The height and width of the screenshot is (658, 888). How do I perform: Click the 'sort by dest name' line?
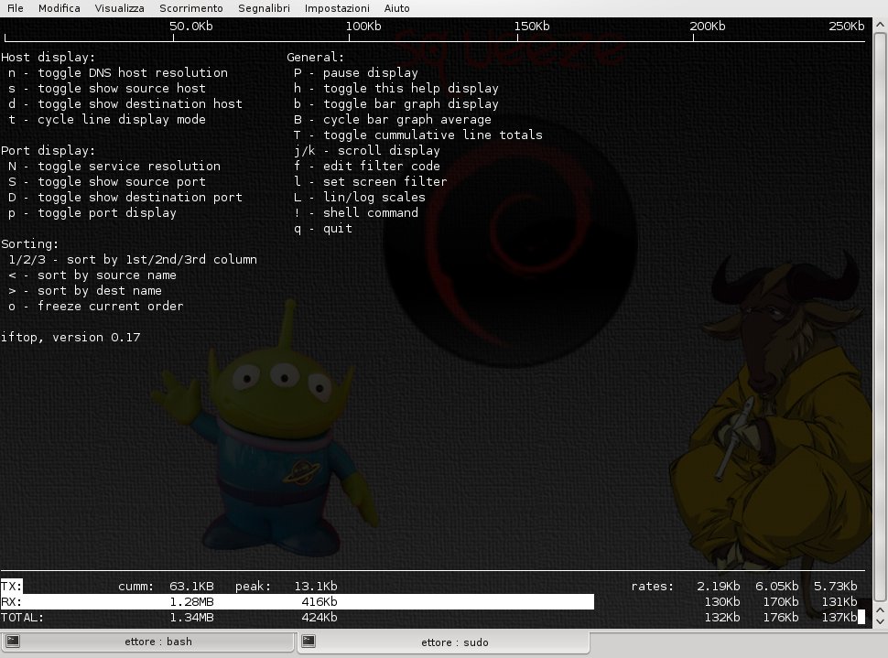tap(85, 290)
